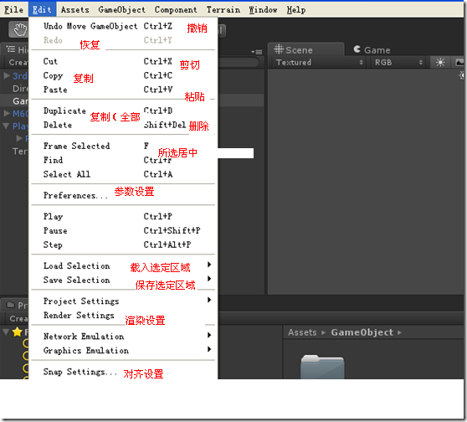Expand the Save Selection submenu
467x422 pixels.
click(123, 280)
